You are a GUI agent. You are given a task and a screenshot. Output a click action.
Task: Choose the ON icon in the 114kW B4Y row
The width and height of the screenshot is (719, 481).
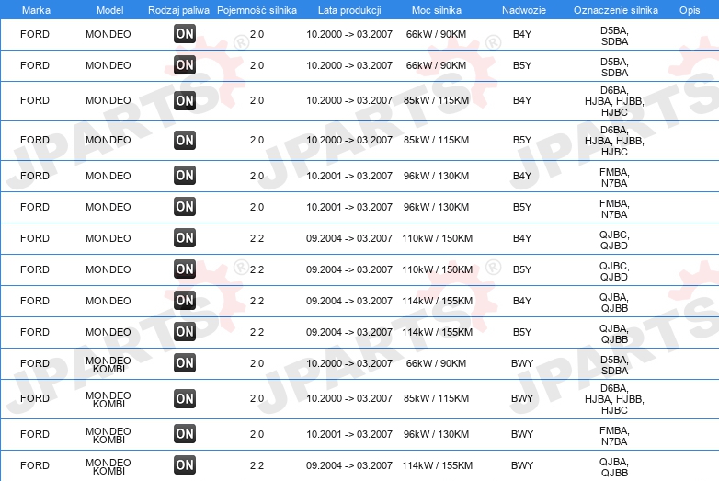point(185,301)
